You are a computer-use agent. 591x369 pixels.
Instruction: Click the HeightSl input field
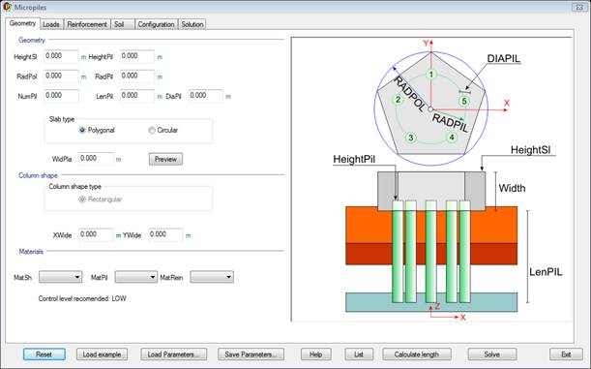tap(61, 56)
